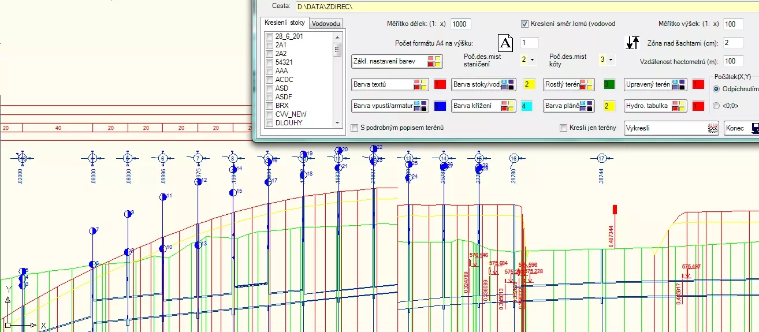Click the Měřítko délek input field
Viewport: 759px width, 332px height.
[461, 24]
